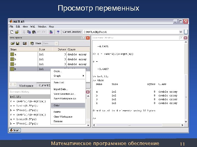Click the Help question mark icon

(x=58, y=32)
